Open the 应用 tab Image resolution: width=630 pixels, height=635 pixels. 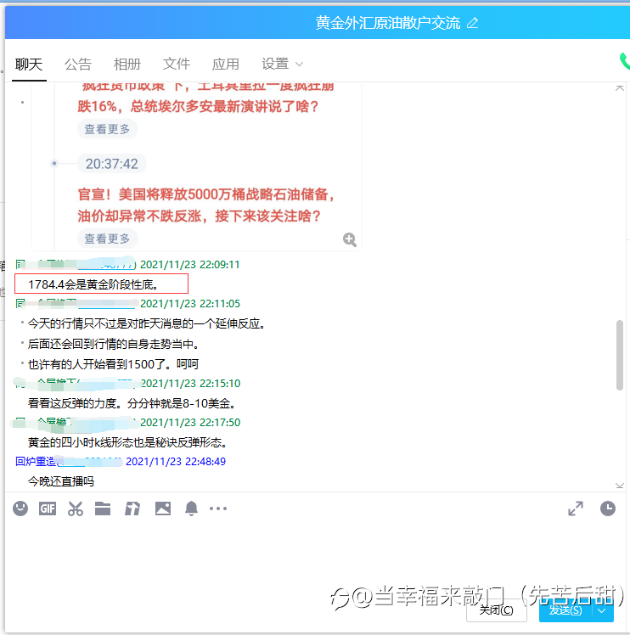tap(225, 64)
